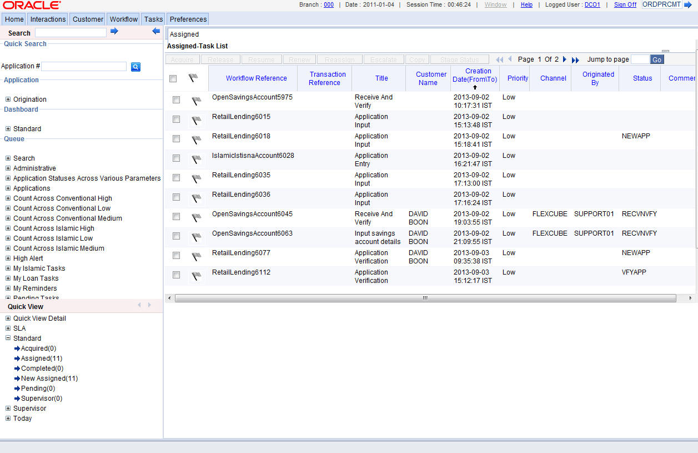This screenshot has width=698, height=453.
Task: Click the Application # input field
Action: (x=84, y=67)
